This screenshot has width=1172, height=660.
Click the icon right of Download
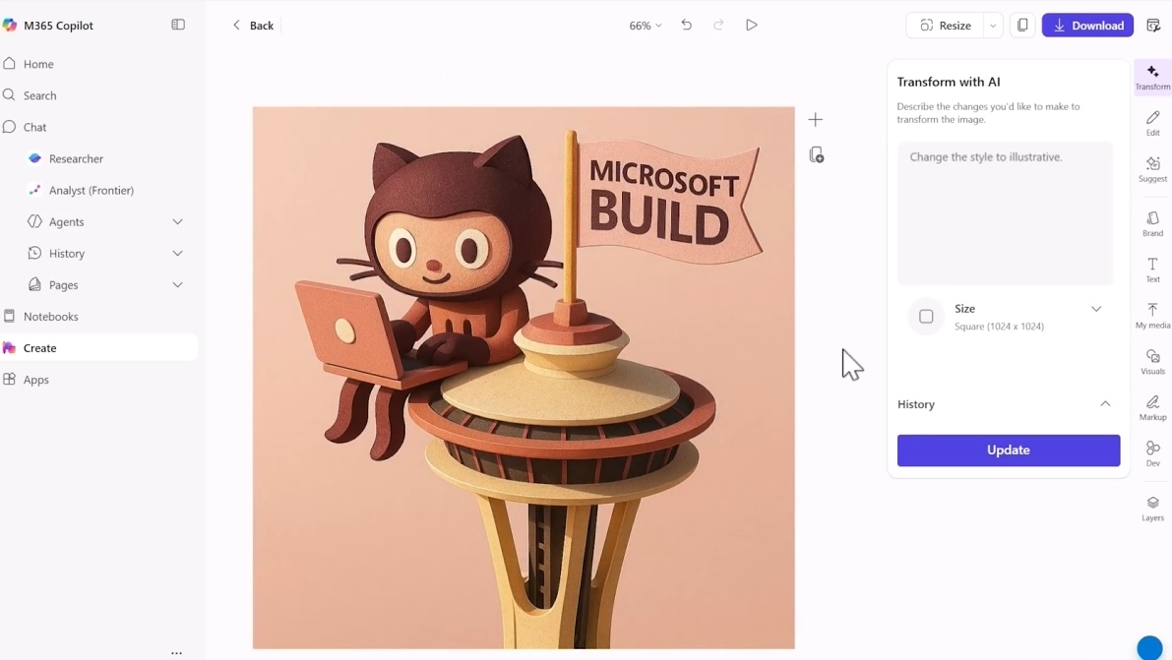[x=1153, y=26]
